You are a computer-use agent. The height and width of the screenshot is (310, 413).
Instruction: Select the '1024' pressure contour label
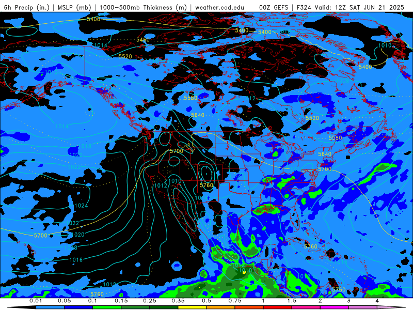tap(82, 206)
